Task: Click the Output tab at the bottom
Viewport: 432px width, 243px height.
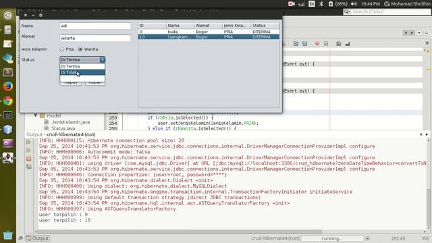Action: (38, 238)
